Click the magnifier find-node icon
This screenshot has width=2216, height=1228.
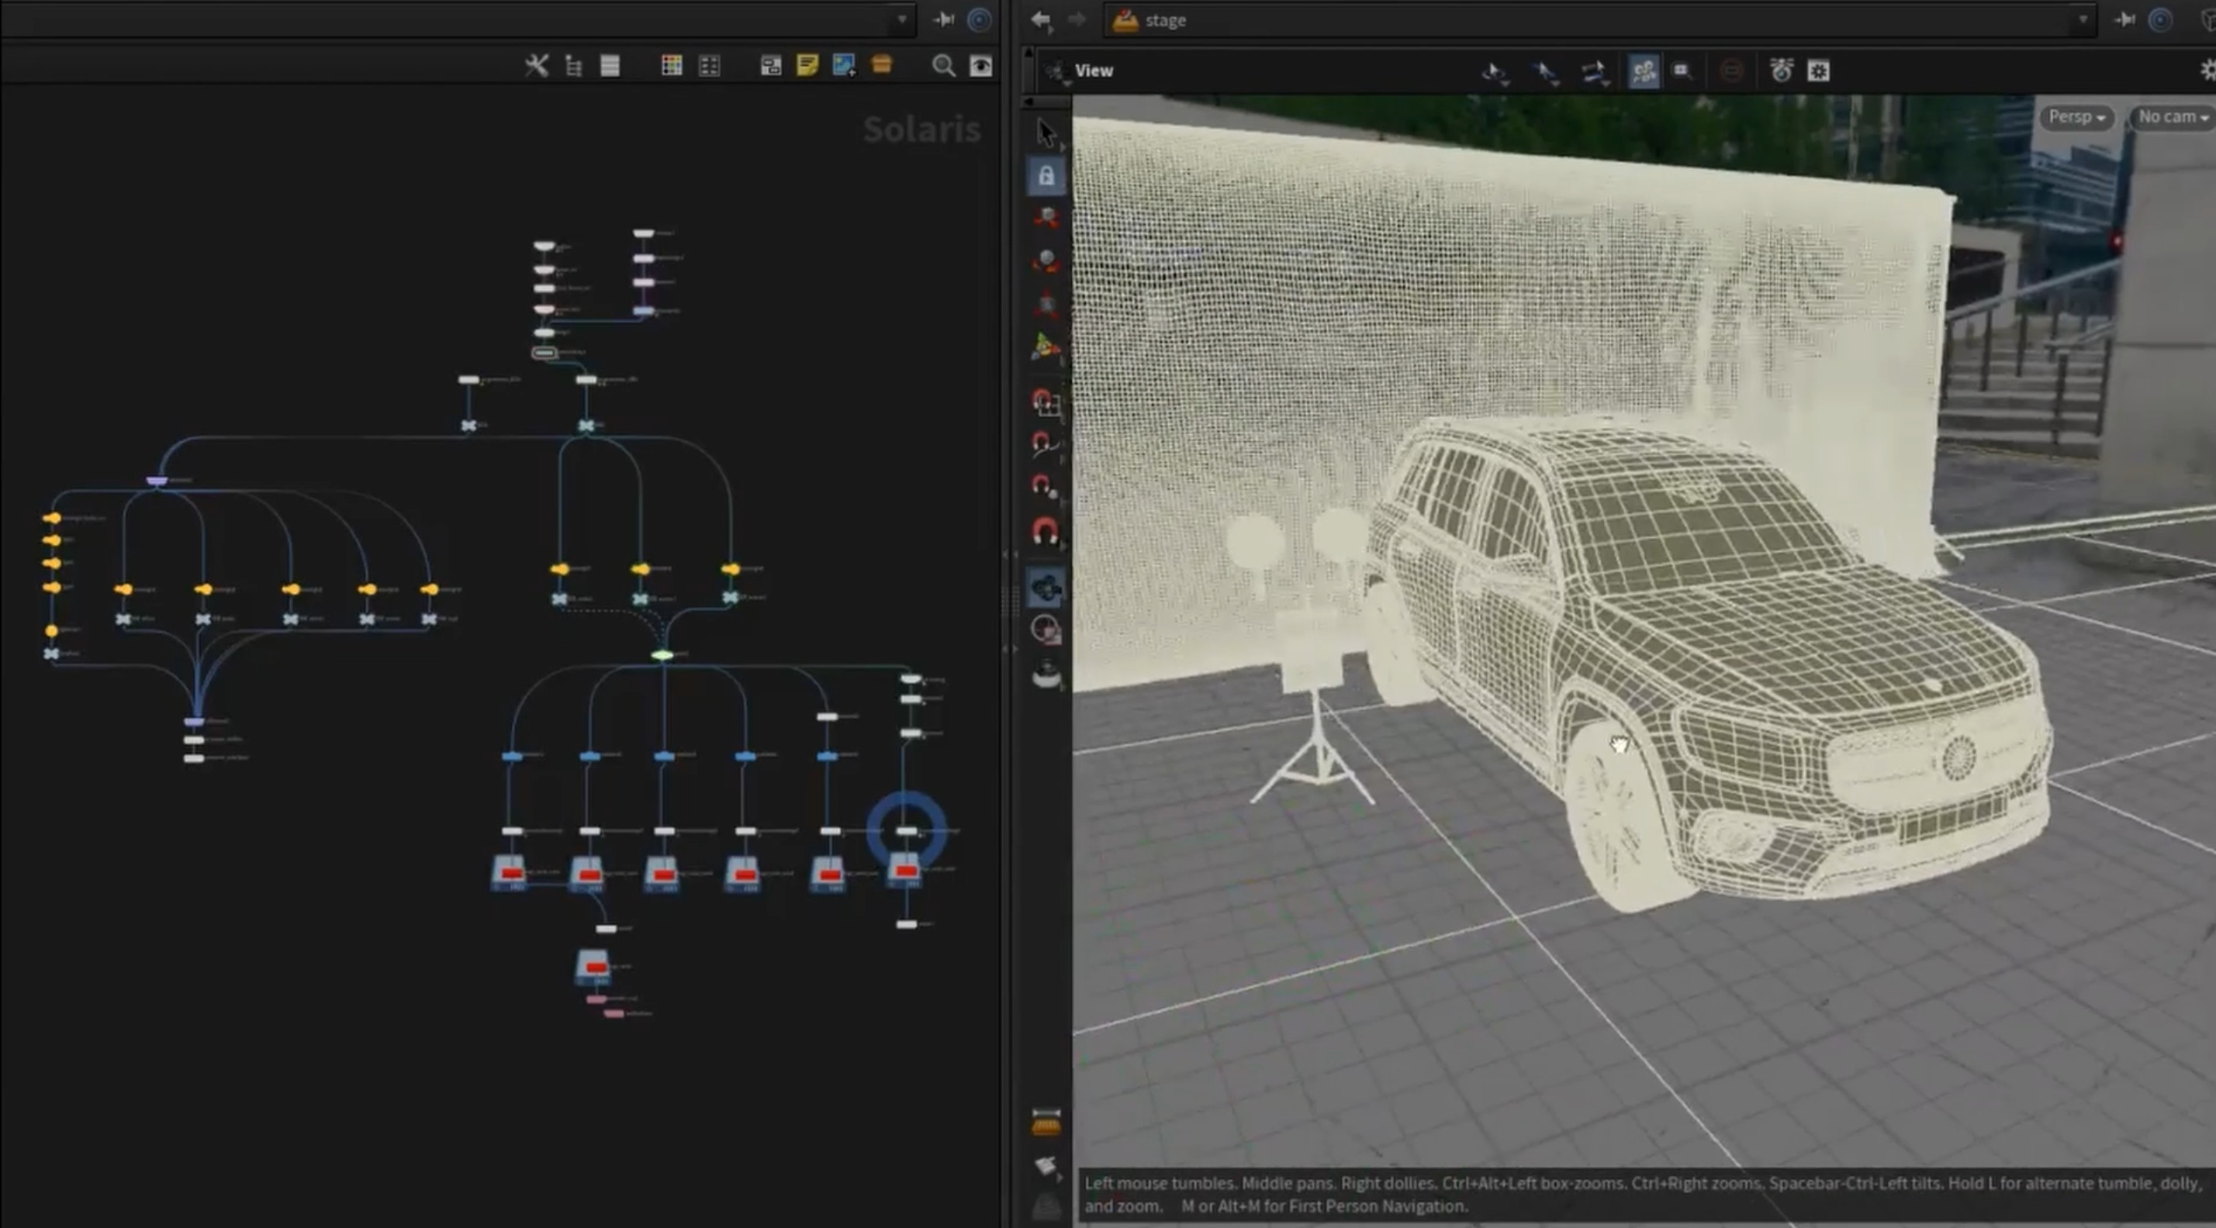coord(943,66)
